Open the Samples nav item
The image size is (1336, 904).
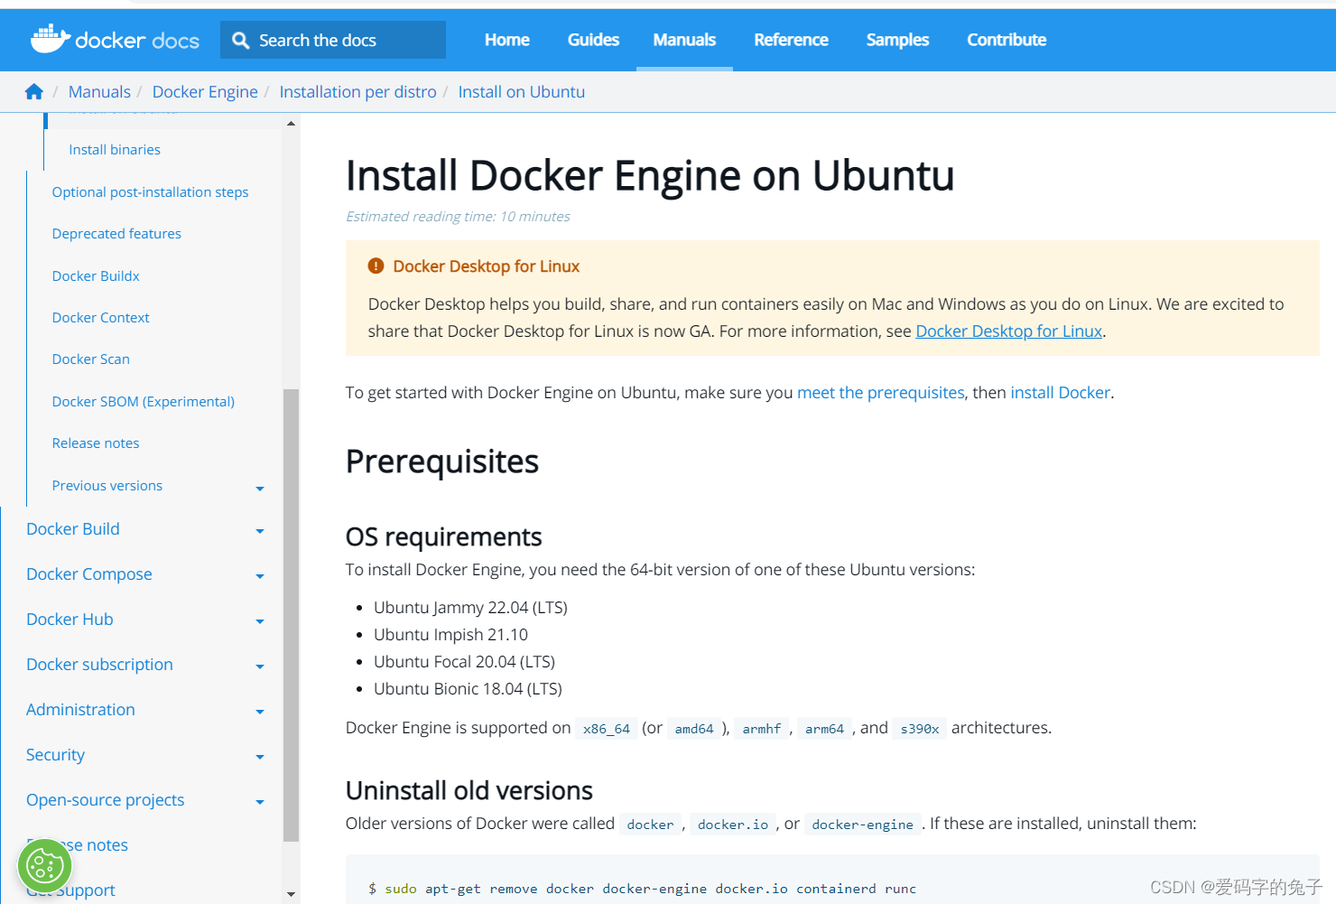point(897,40)
